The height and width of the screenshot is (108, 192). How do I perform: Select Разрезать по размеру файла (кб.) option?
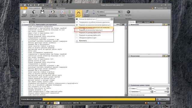point(77,35)
